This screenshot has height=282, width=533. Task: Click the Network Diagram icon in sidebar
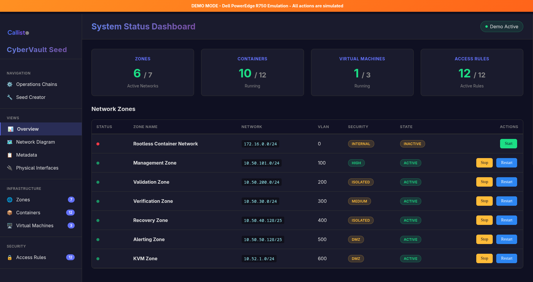coord(9,142)
